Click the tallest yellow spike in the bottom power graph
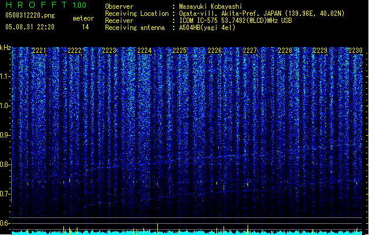The width and height of the screenshot is (369, 235). tap(157, 229)
